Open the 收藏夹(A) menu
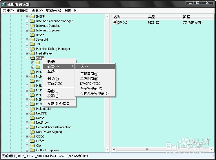The height and width of the screenshot is (160, 216). 54,10
